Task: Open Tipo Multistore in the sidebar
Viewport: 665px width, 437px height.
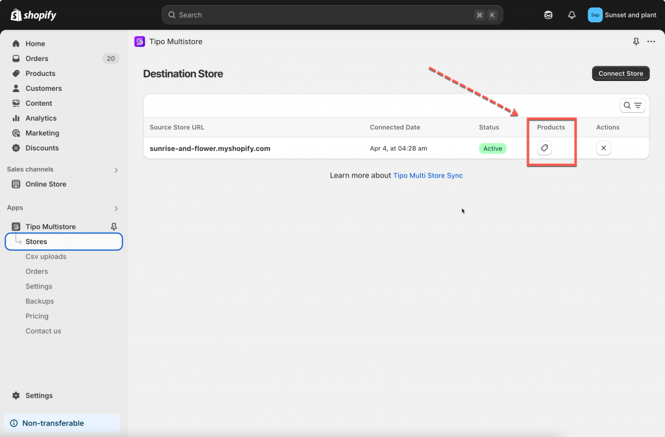Action: 51,226
